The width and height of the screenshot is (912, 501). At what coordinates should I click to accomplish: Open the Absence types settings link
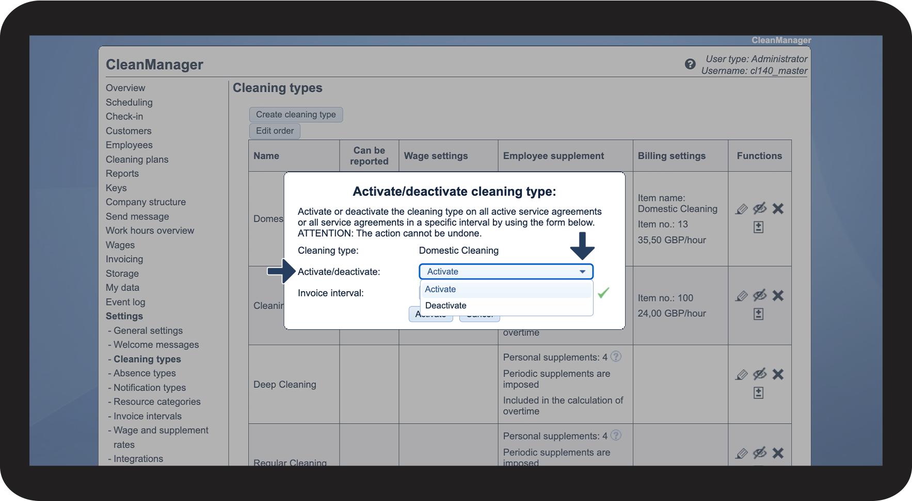coord(145,373)
